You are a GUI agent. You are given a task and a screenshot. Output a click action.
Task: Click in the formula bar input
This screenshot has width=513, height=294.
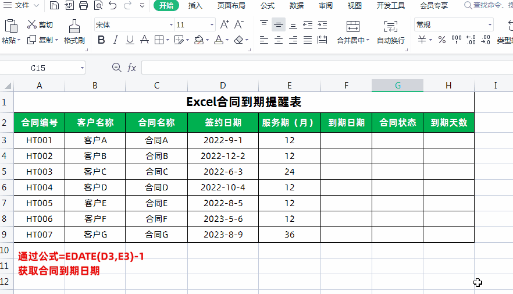(327, 68)
